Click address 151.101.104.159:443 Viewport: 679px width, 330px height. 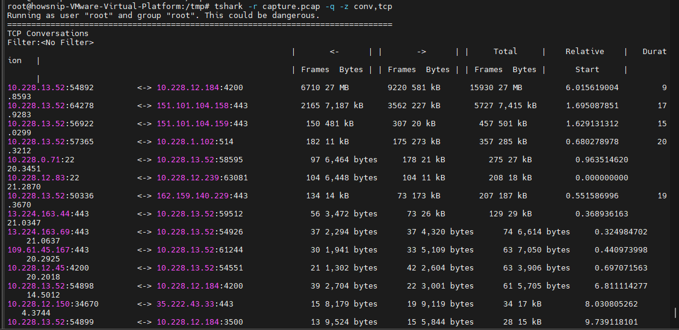pos(202,124)
